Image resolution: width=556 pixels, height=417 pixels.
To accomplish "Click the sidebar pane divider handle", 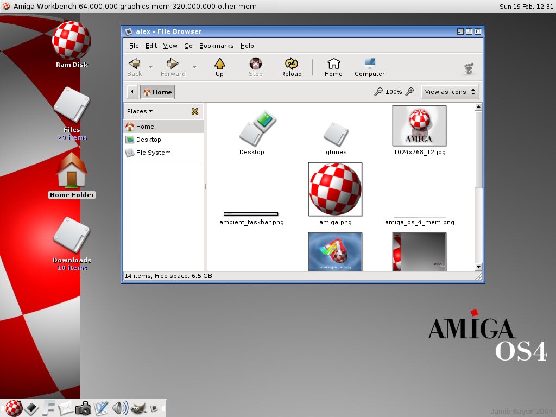I will coord(205,187).
